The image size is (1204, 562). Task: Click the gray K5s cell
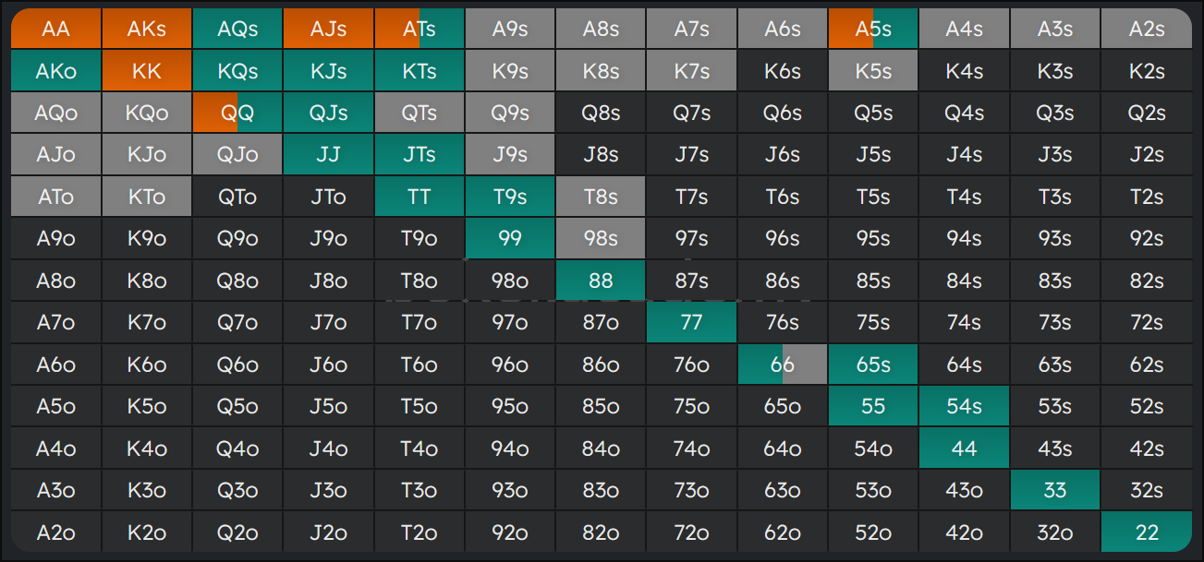(873, 71)
